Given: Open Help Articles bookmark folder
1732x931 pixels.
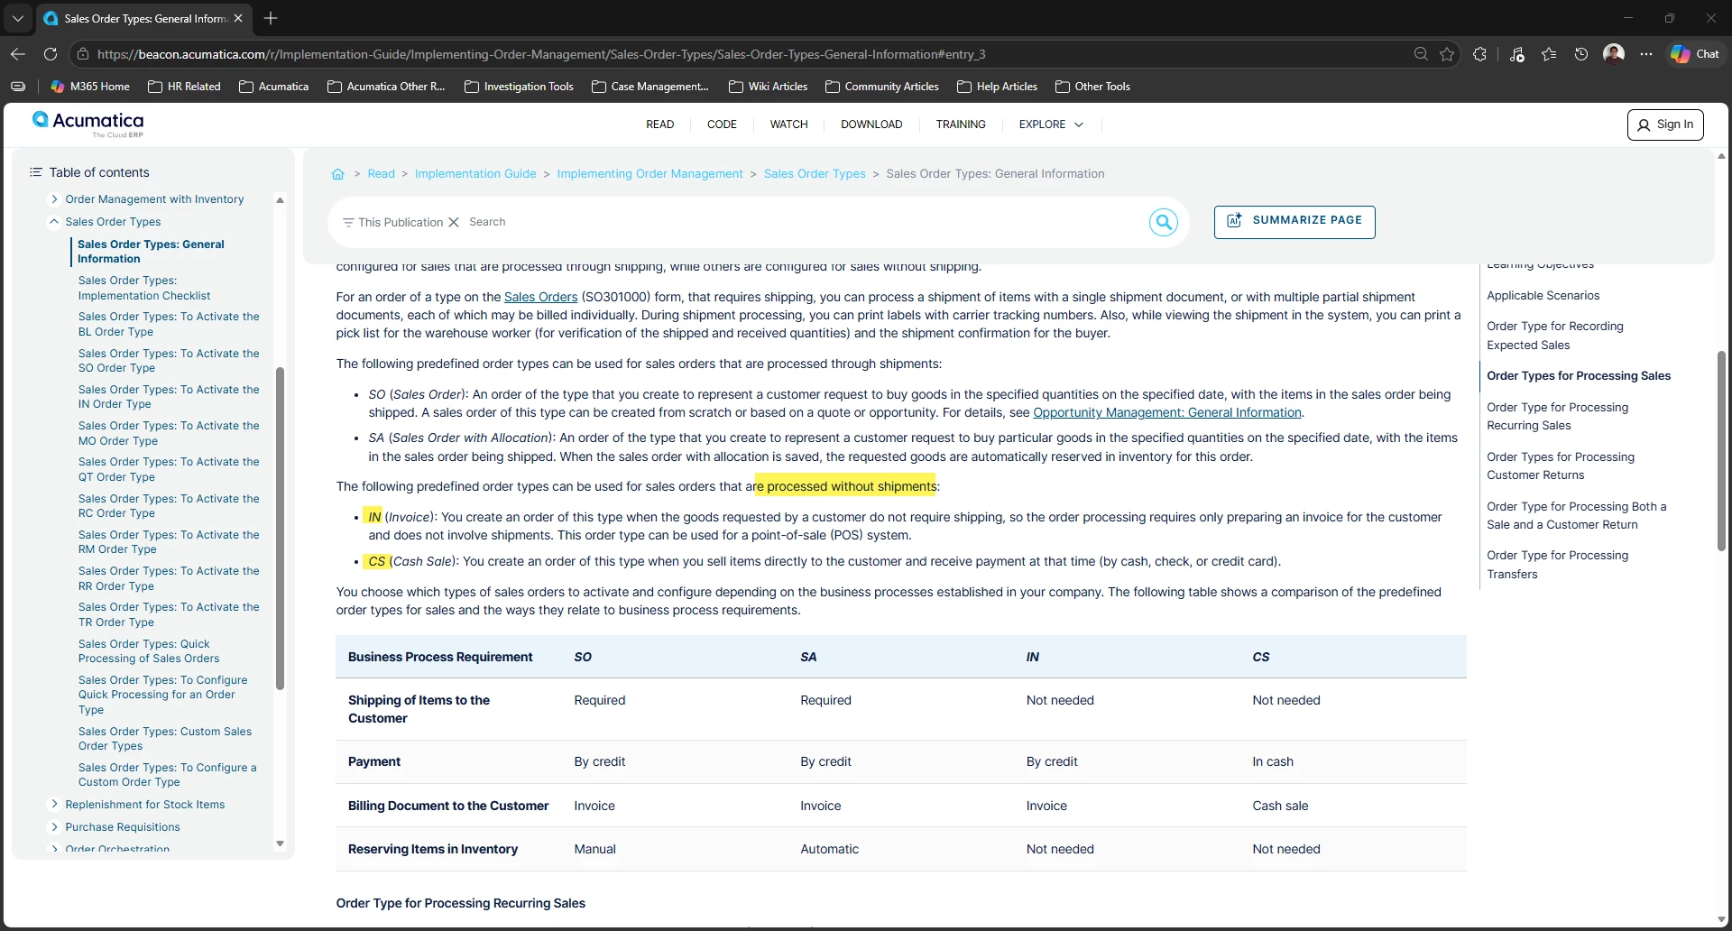Looking at the screenshot, I should (997, 87).
